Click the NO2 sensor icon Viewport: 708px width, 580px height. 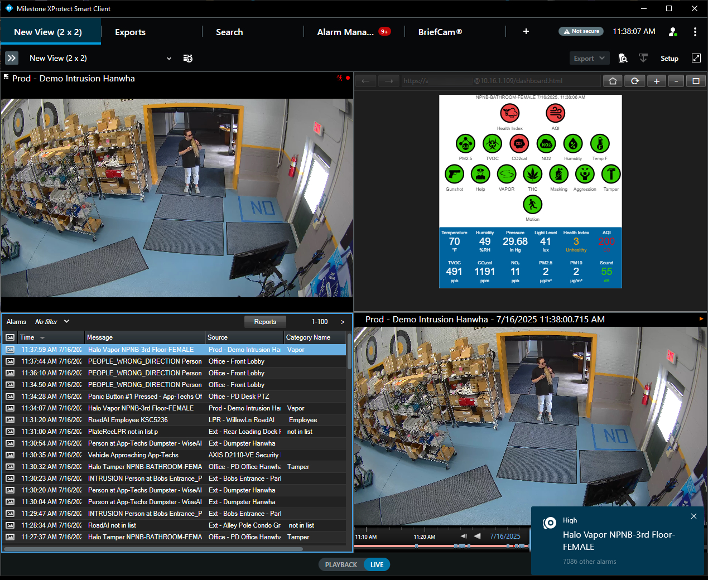tap(546, 144)
